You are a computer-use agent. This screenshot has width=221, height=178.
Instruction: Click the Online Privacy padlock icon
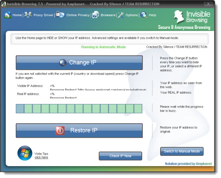pyautogui.click(x=60, y=14)
